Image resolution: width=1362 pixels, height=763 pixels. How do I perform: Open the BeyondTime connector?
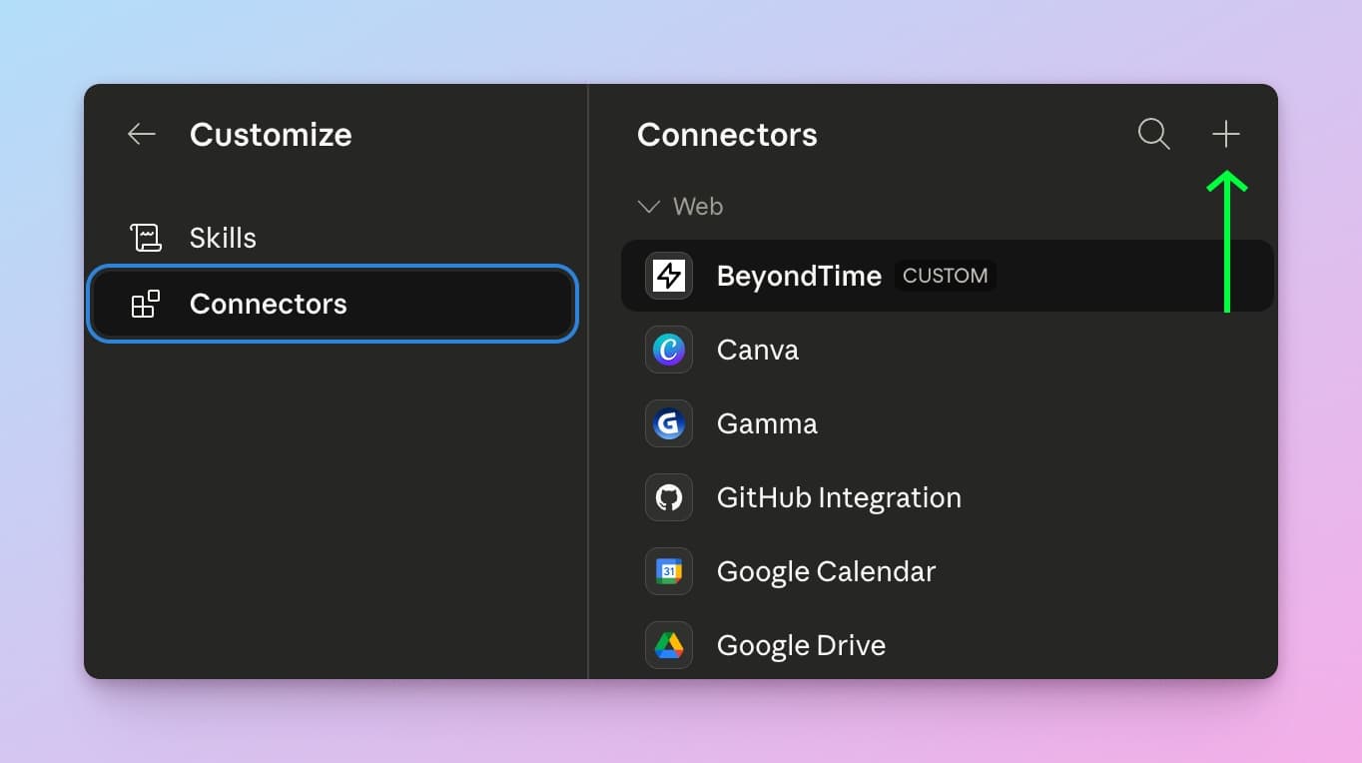(799, 276)
